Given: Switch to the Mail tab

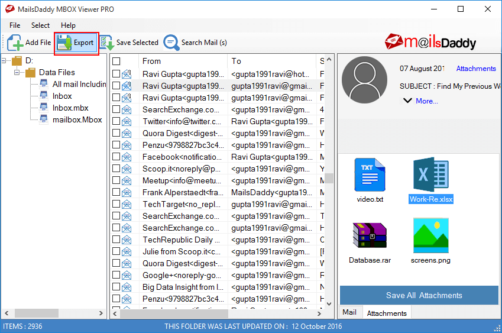Looking at the screenshot, I should click(x=349, y=312).
